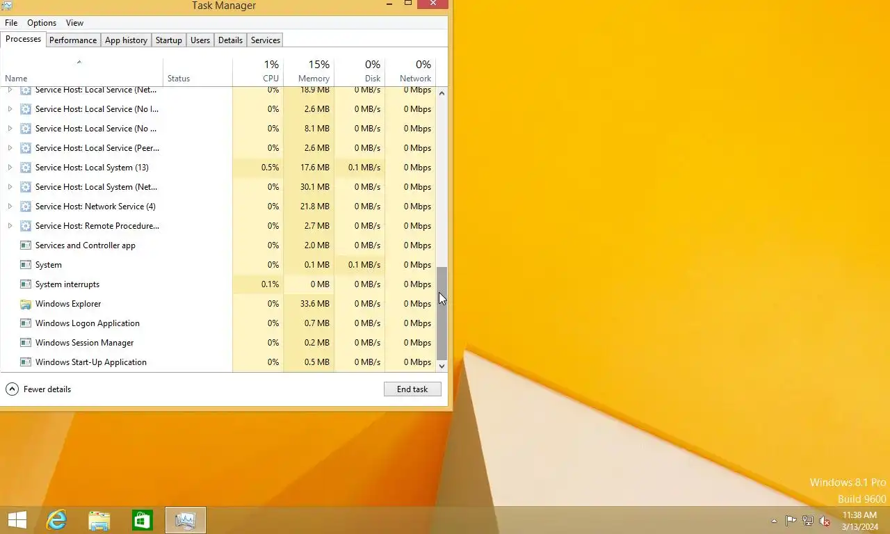
Task: Click the System interrupts icon
Action: pos(26,284)
